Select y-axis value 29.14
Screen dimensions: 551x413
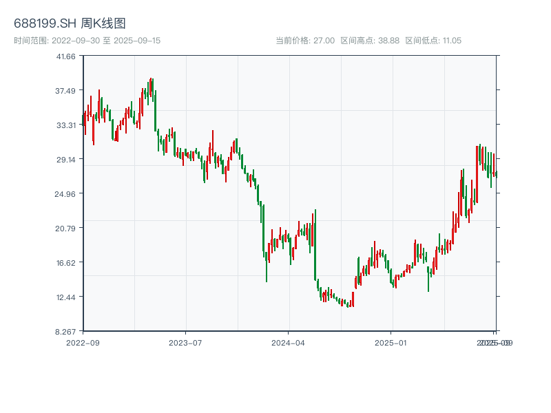(66, 160)
